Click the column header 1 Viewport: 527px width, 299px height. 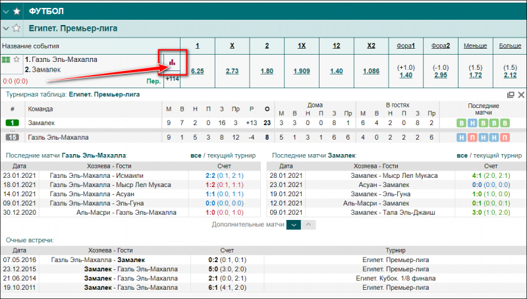(x=197, y=46)
